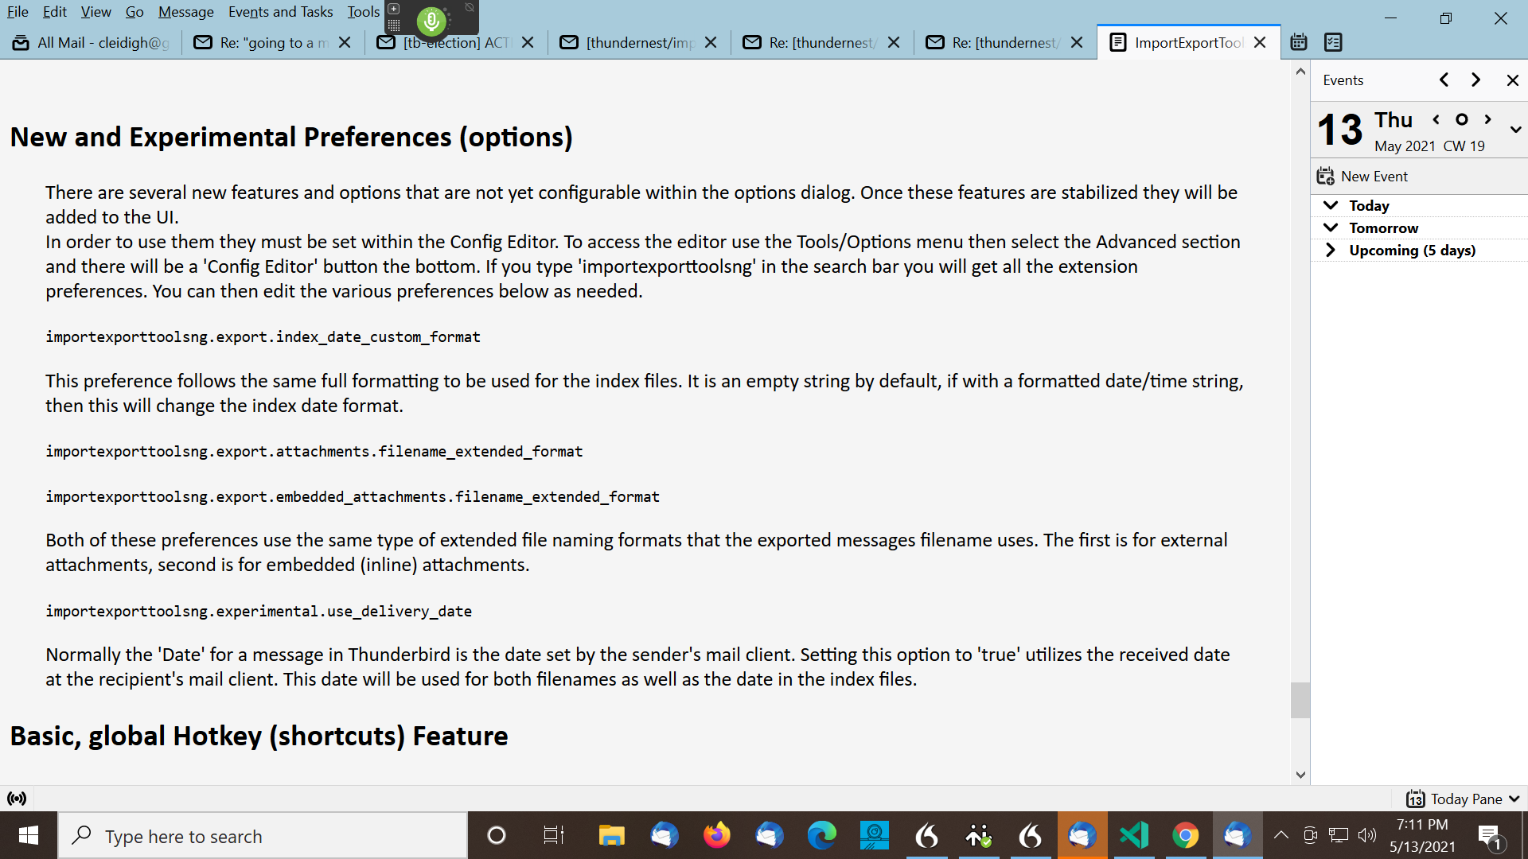
Task: Expand Upcoming (5 days) section
Action: click(1331, 250)
